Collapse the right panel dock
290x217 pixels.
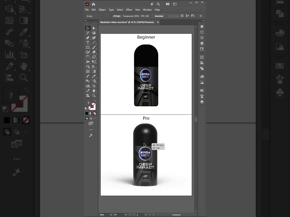click(203, 20)
